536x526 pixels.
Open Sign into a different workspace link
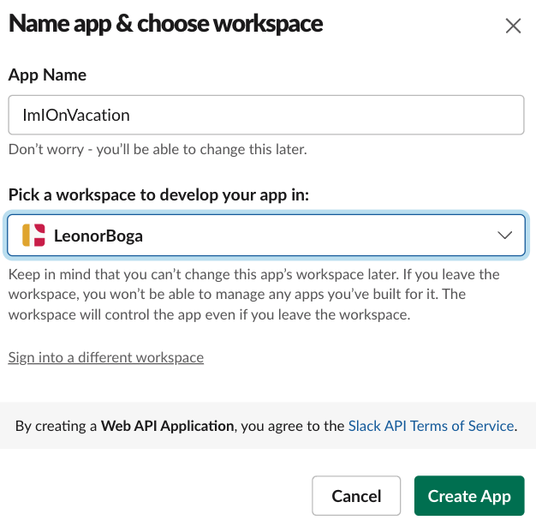click(x=106, y=358)
